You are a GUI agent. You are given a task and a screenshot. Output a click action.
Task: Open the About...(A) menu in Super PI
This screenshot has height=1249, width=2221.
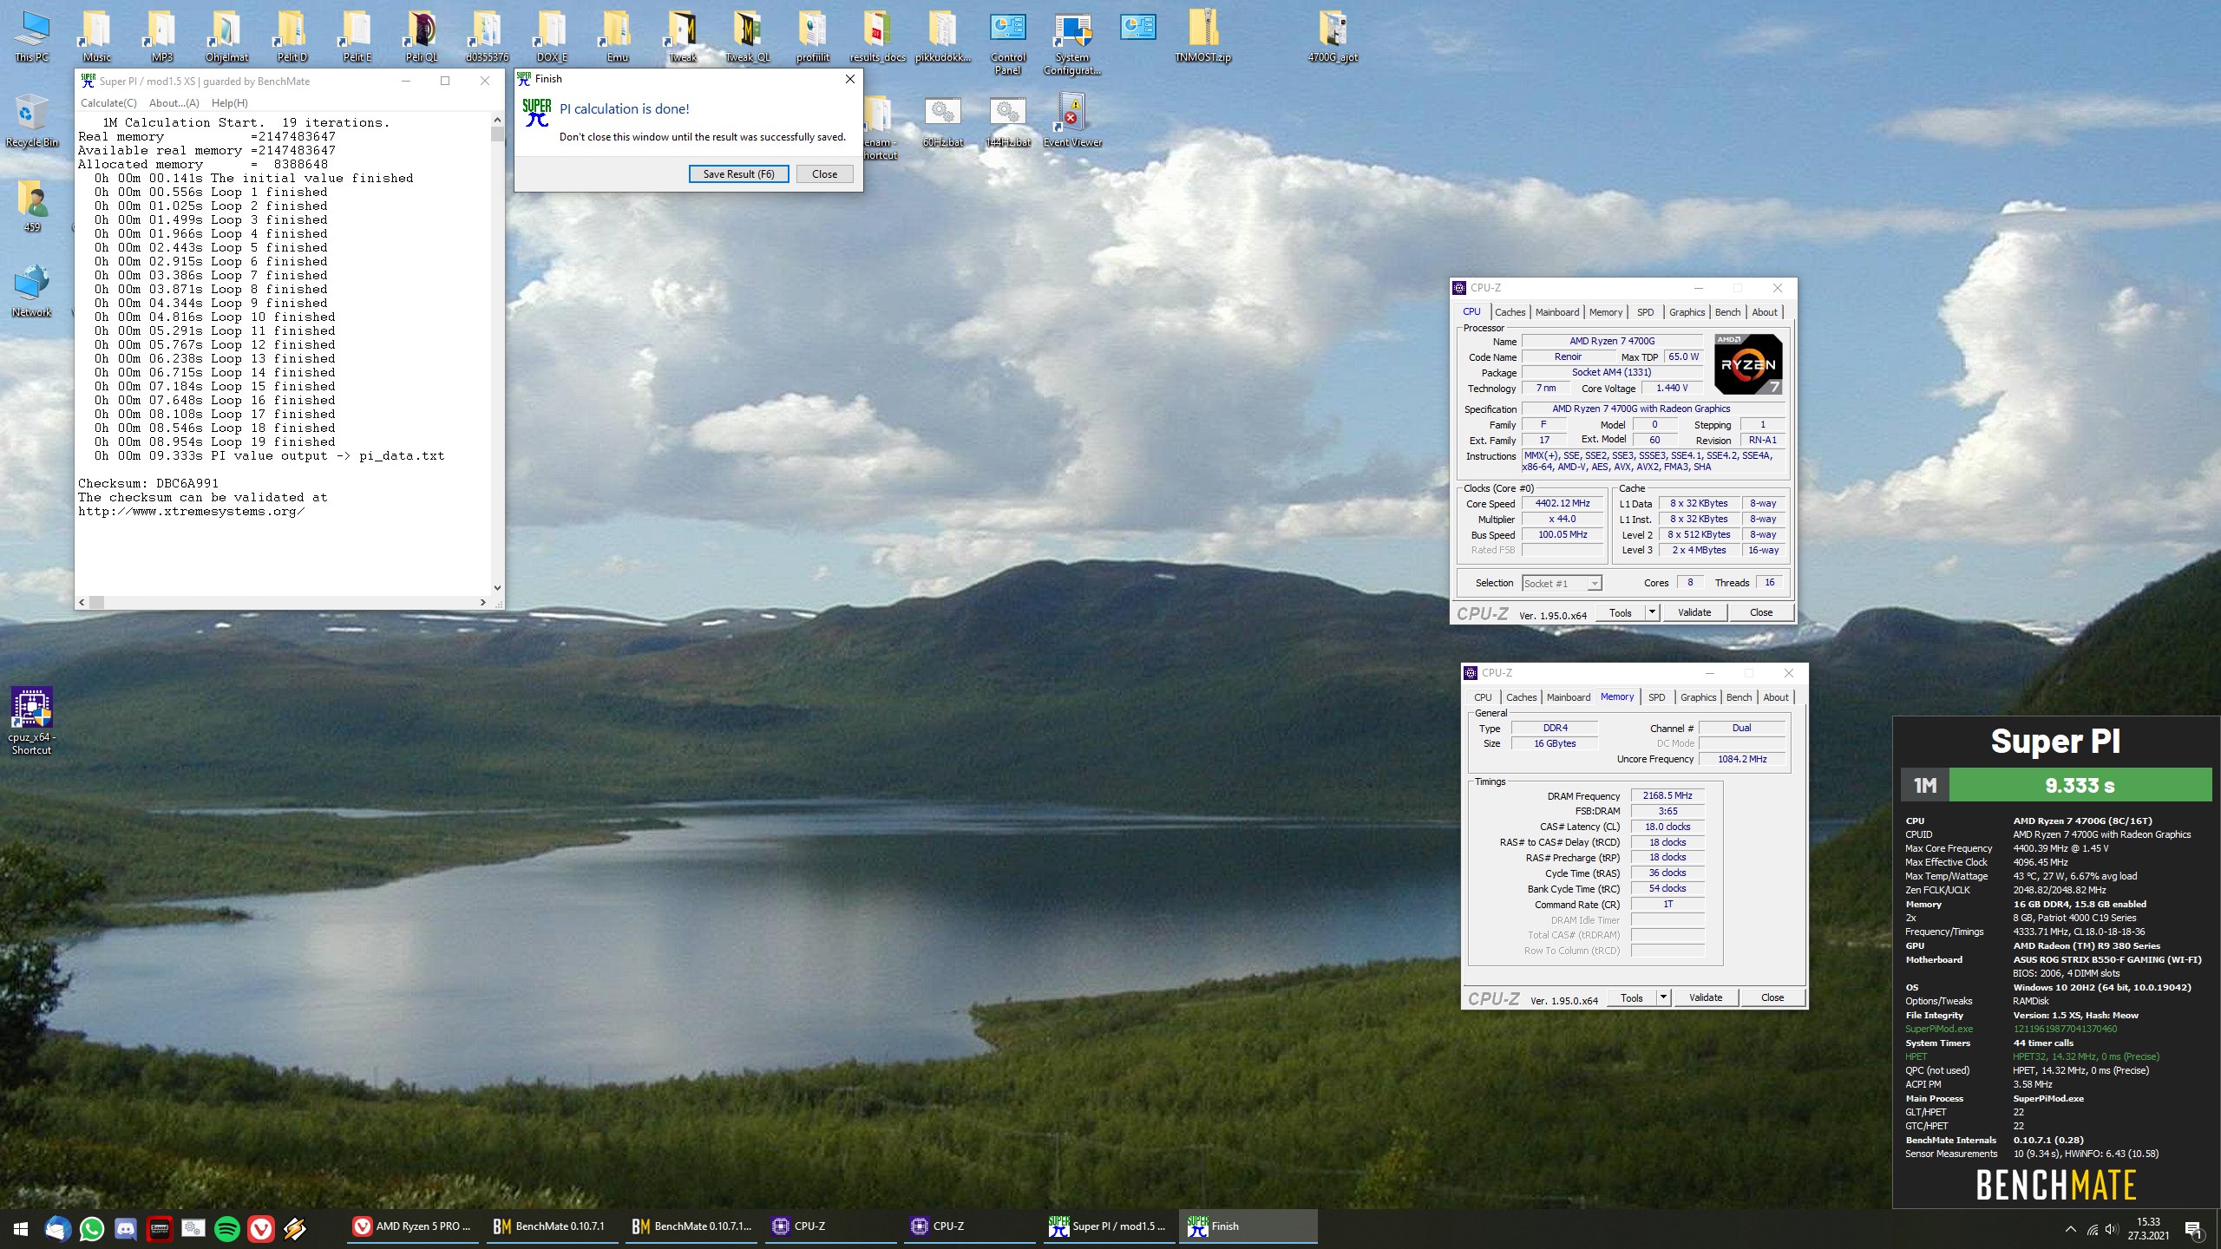pyautogui.click(x=174, y=102)
